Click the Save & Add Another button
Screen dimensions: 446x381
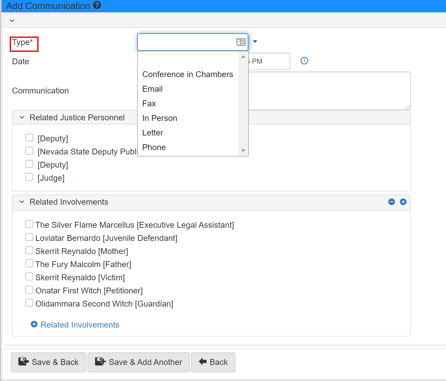[x=139, y=362]
